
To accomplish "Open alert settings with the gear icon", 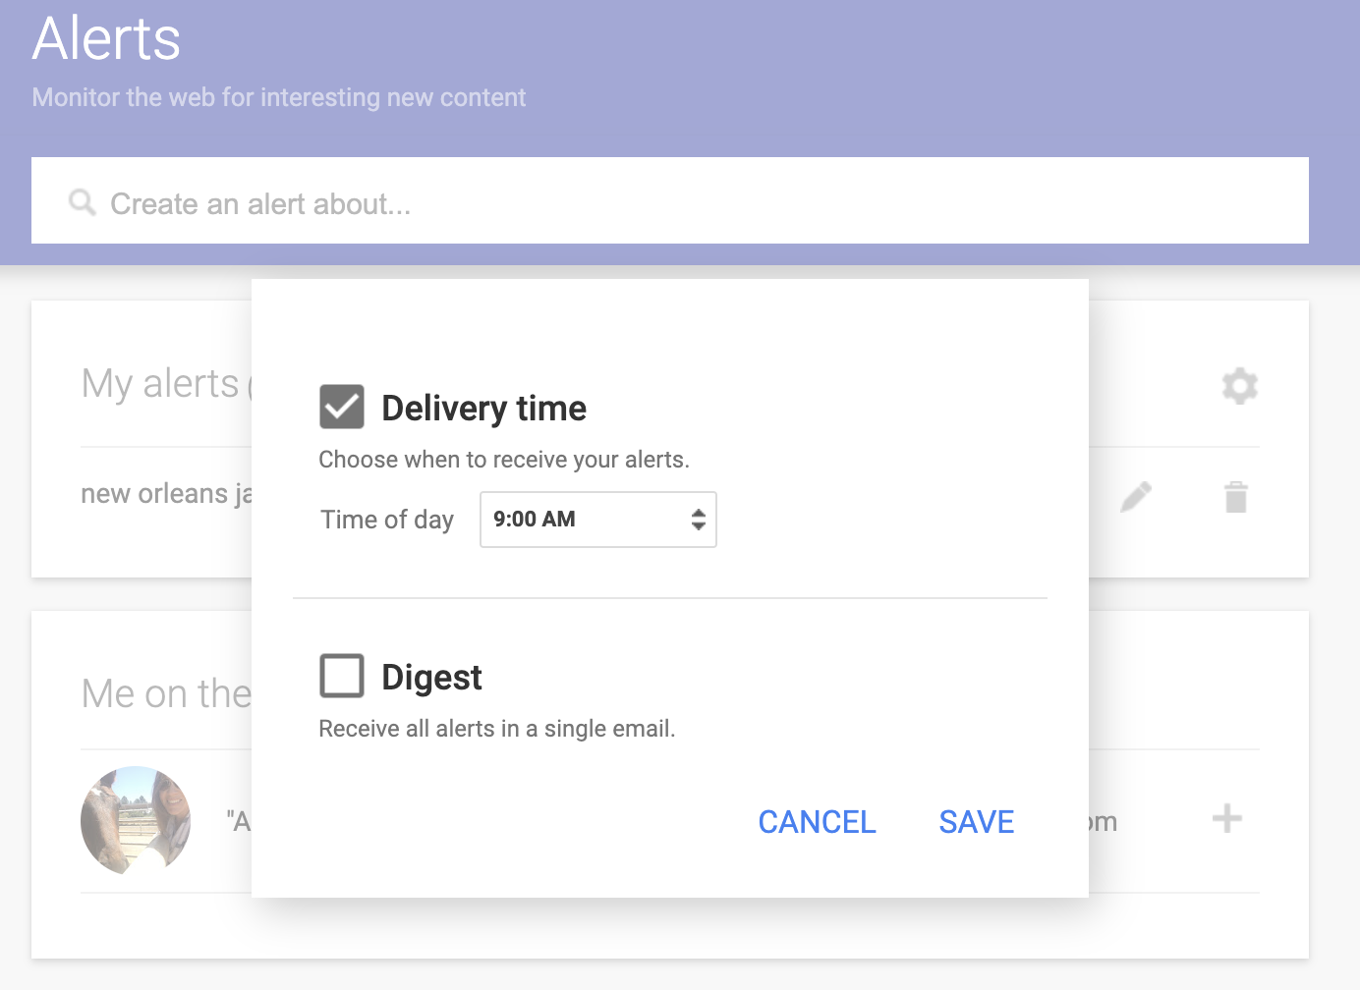I will (1239, 385).
